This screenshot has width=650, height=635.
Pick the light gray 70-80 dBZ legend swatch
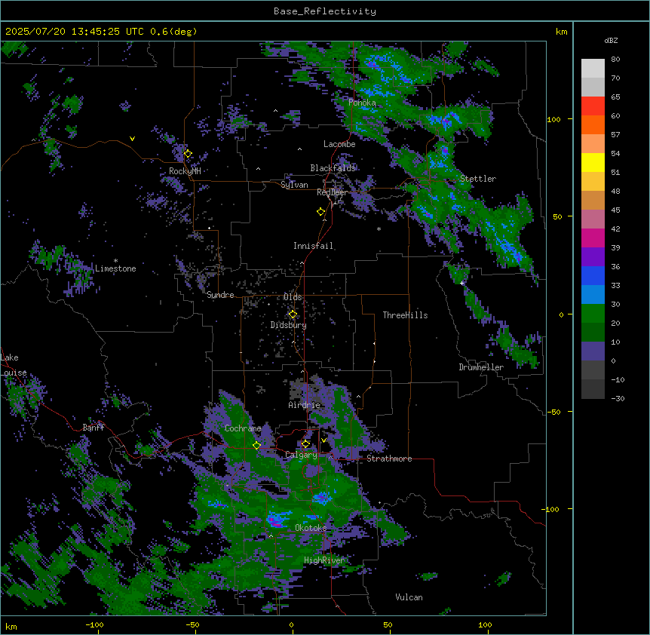coord(593,69)
